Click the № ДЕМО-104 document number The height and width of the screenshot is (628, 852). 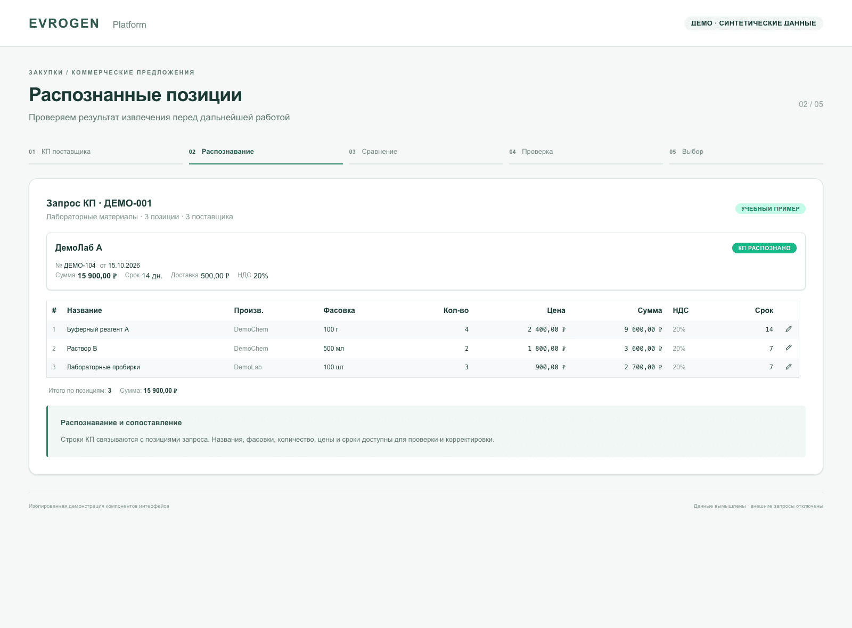tap(76, 266)
